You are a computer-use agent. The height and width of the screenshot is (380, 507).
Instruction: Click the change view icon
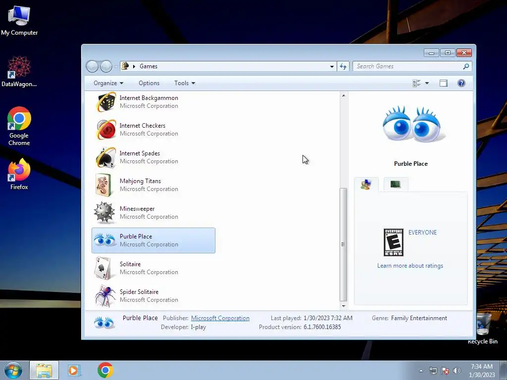click(416, 83)
